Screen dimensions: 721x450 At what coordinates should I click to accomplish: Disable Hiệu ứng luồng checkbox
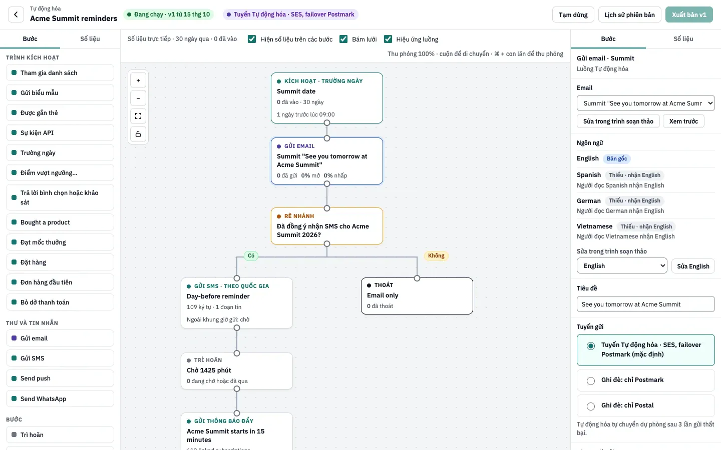tap(388, 39)
